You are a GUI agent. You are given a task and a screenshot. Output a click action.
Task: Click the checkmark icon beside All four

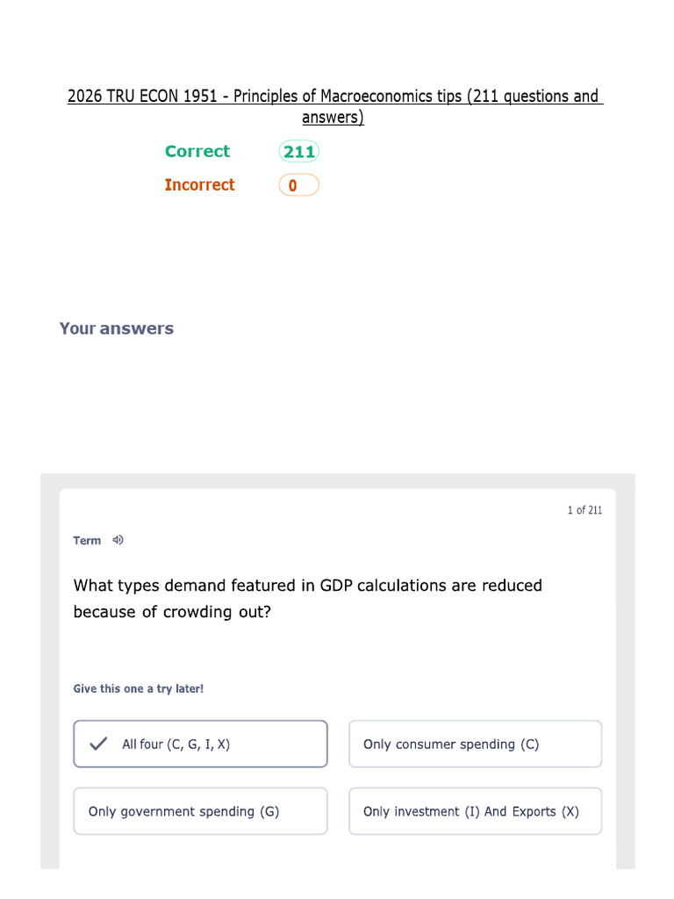tap(98, 744)
